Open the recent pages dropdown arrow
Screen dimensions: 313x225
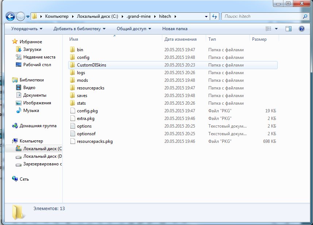28,17
